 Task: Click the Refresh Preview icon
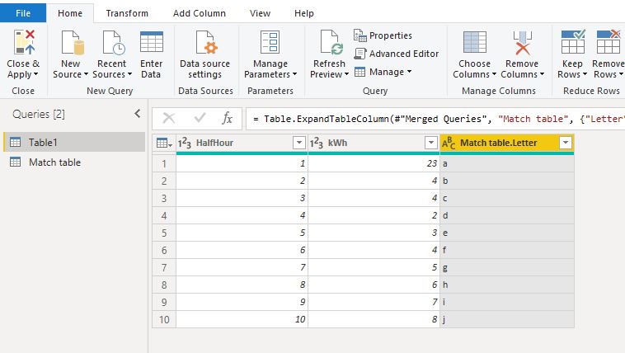(331, 42)
